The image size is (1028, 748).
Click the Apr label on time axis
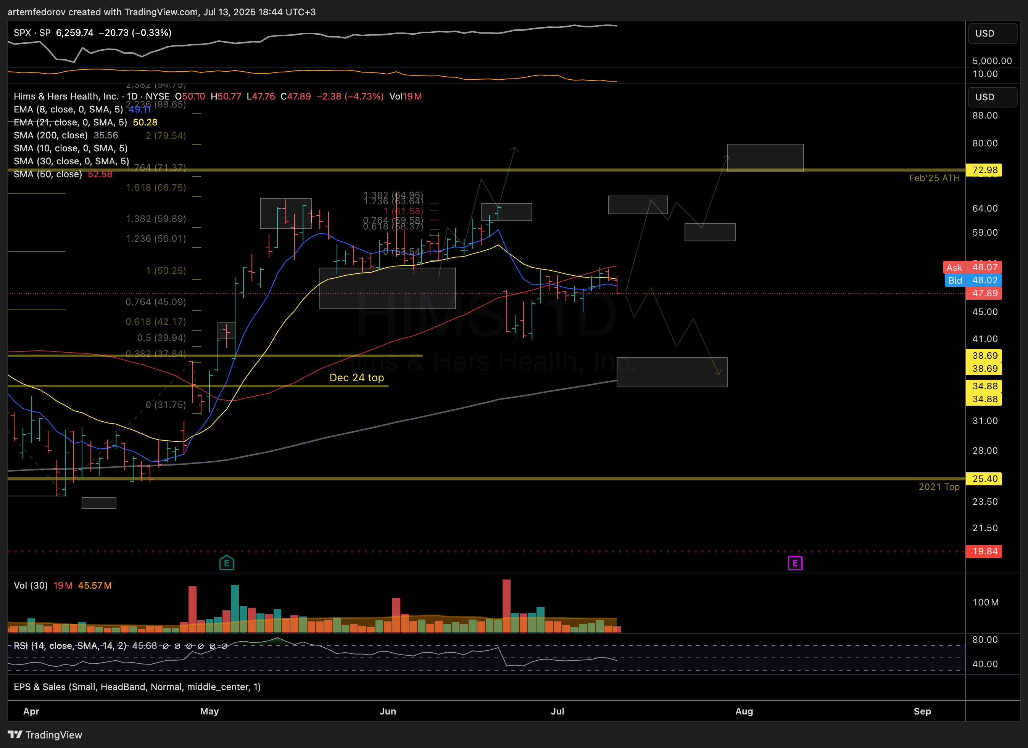[31, 711]
